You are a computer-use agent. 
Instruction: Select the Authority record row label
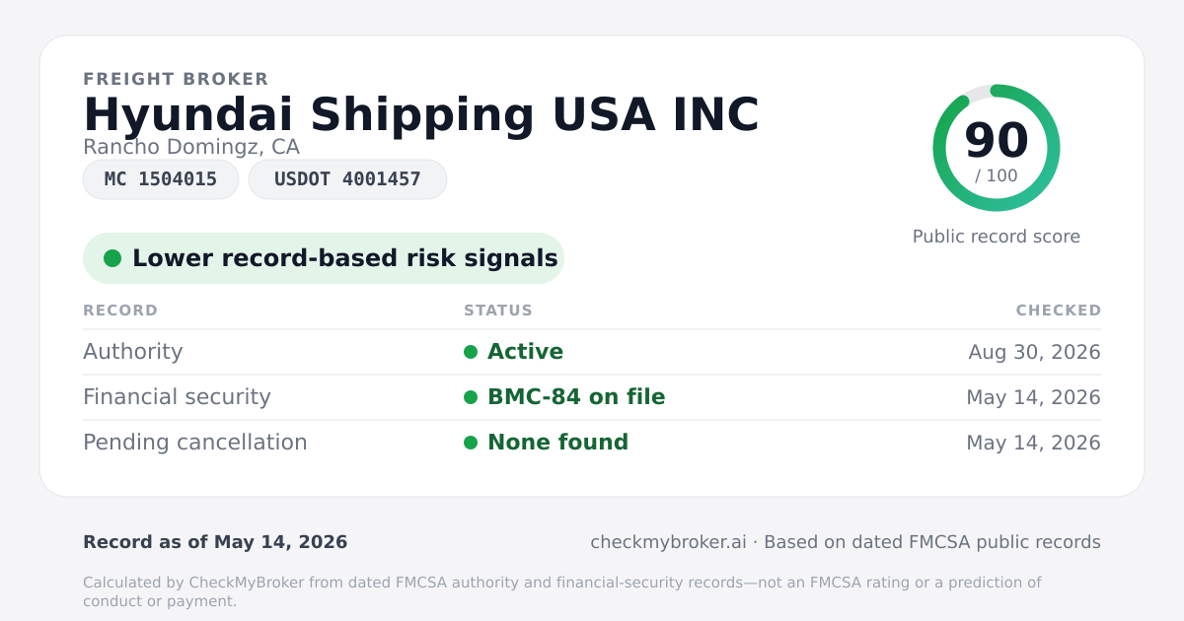coord(133,352)
